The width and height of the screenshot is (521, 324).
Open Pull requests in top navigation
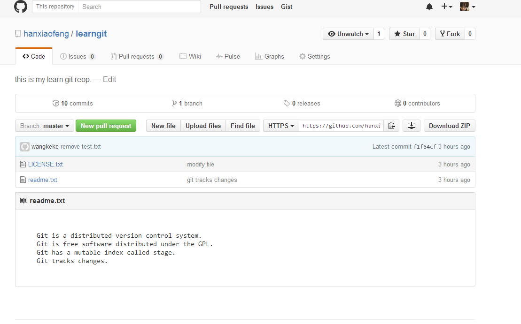coord(229,7)
